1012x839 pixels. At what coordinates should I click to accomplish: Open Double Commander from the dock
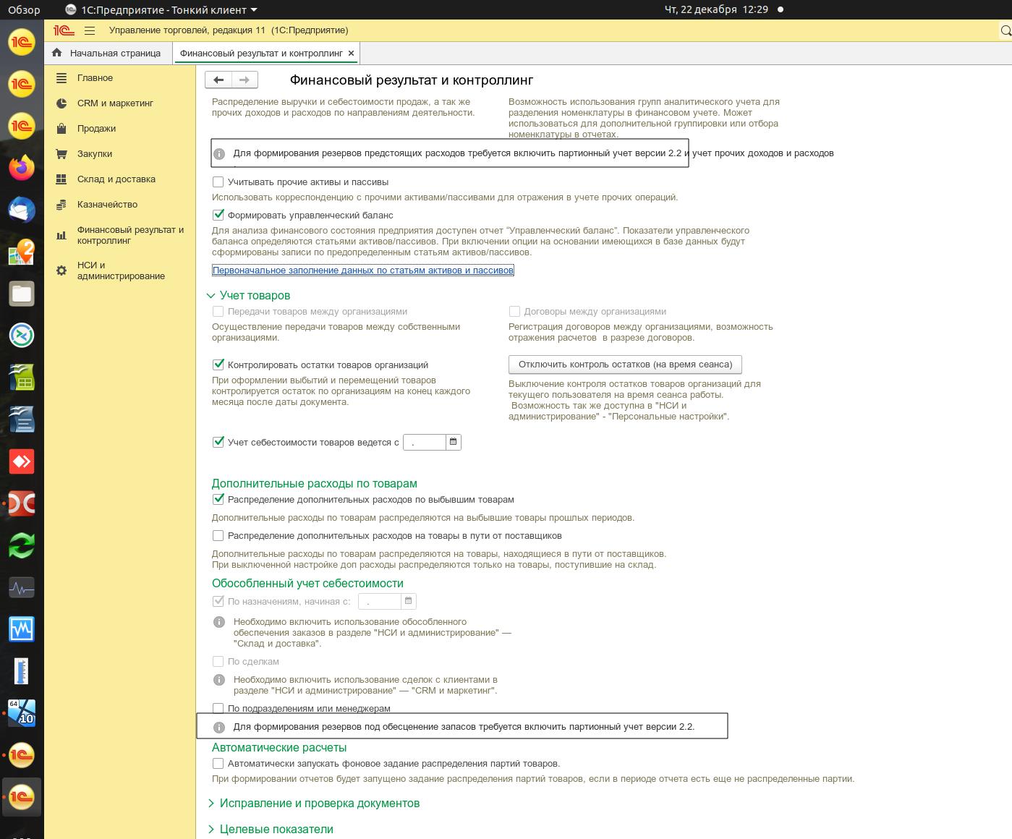pyautogui.click(x=22, y=503)
